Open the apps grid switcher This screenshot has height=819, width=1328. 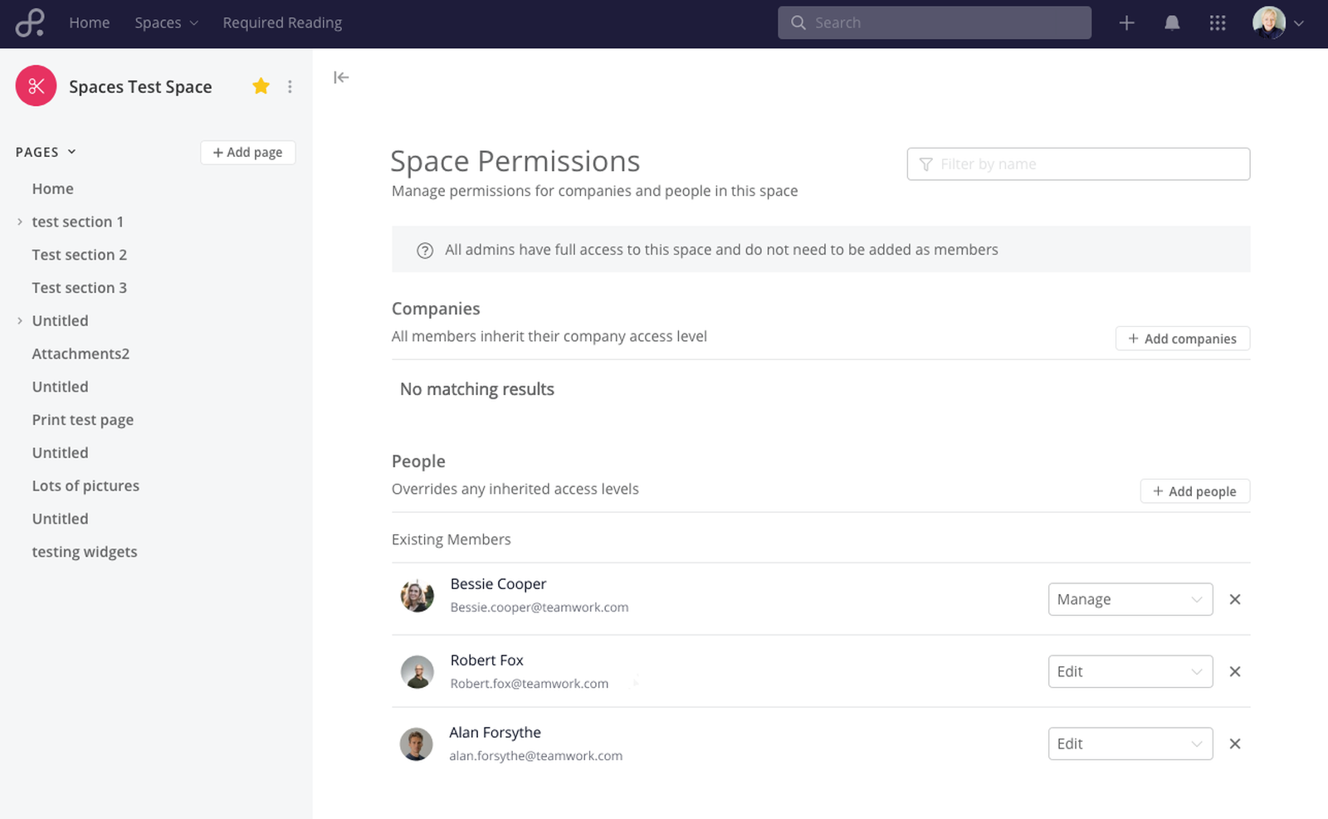pos(1218,23)
